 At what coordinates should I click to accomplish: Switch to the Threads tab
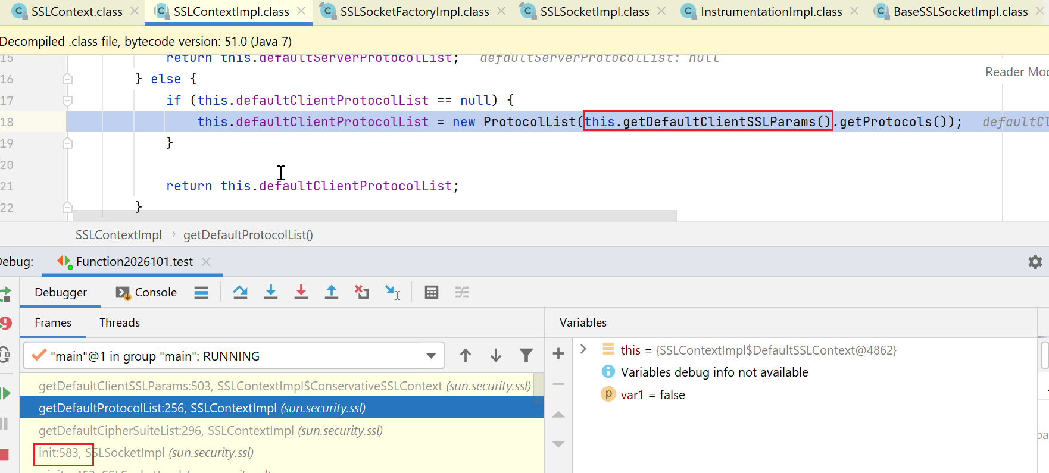coord(120,322)
